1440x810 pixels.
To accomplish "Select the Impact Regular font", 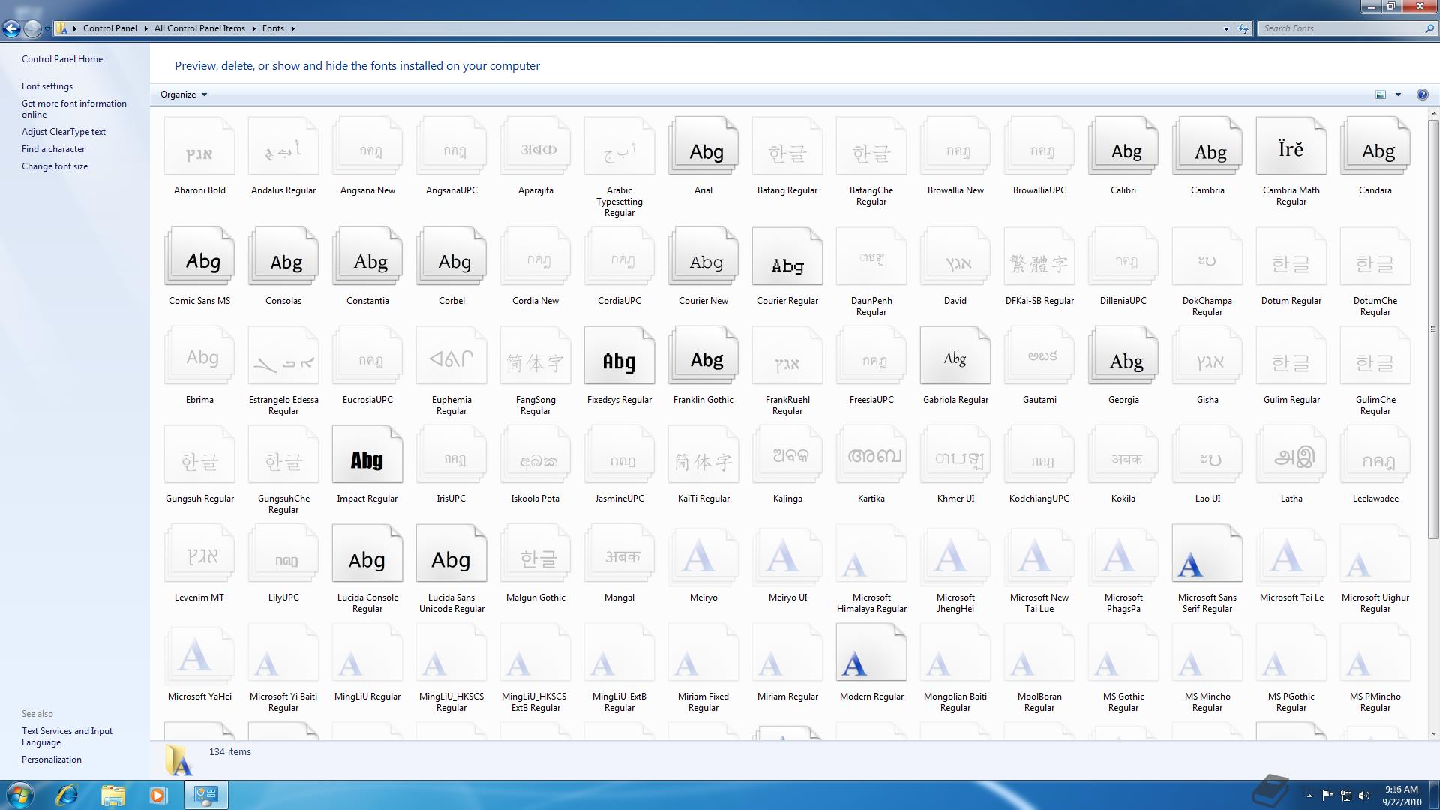I will 367,455.
